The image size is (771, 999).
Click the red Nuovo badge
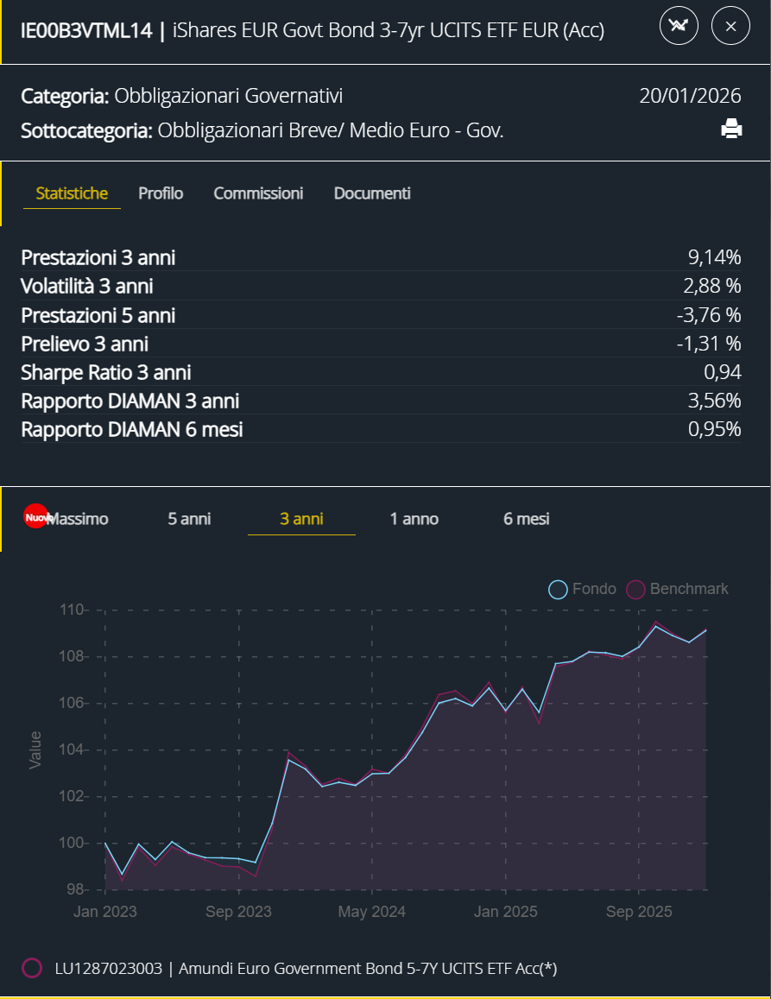click(35, 516)
